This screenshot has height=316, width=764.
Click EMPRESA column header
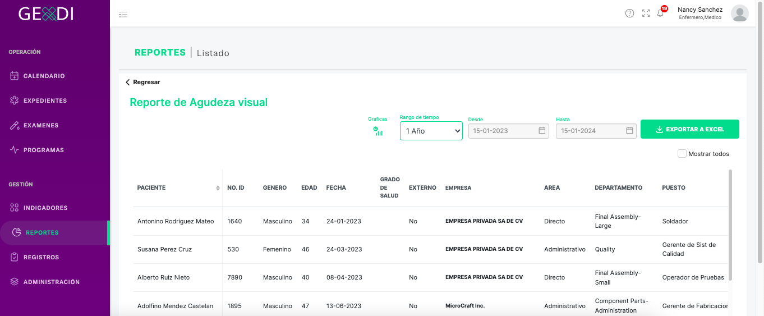point(458,188)
